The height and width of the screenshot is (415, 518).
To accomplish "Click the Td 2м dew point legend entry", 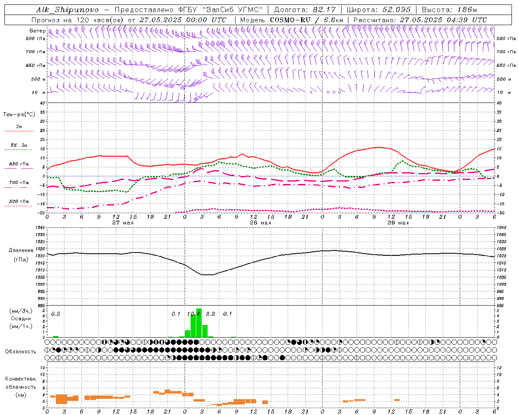I will 19,145.
